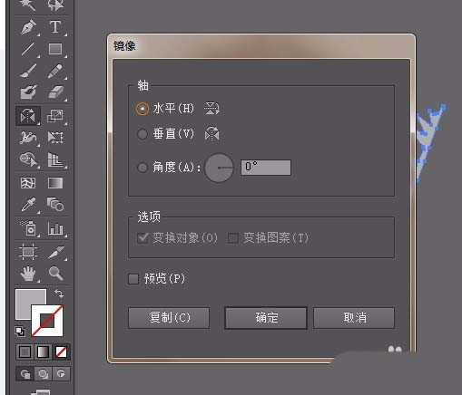Select the Free Transform tool
This screenshot has height=395, width=462.
pyautogui.click(x=55, y=138)
